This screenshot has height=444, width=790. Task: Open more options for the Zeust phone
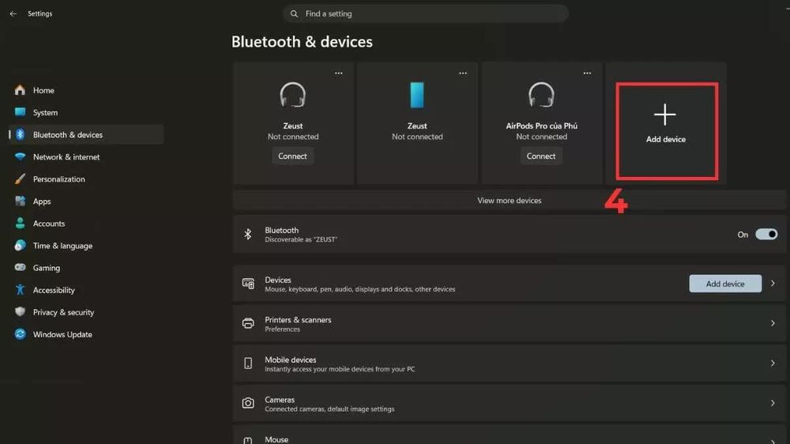coord(462,73)
